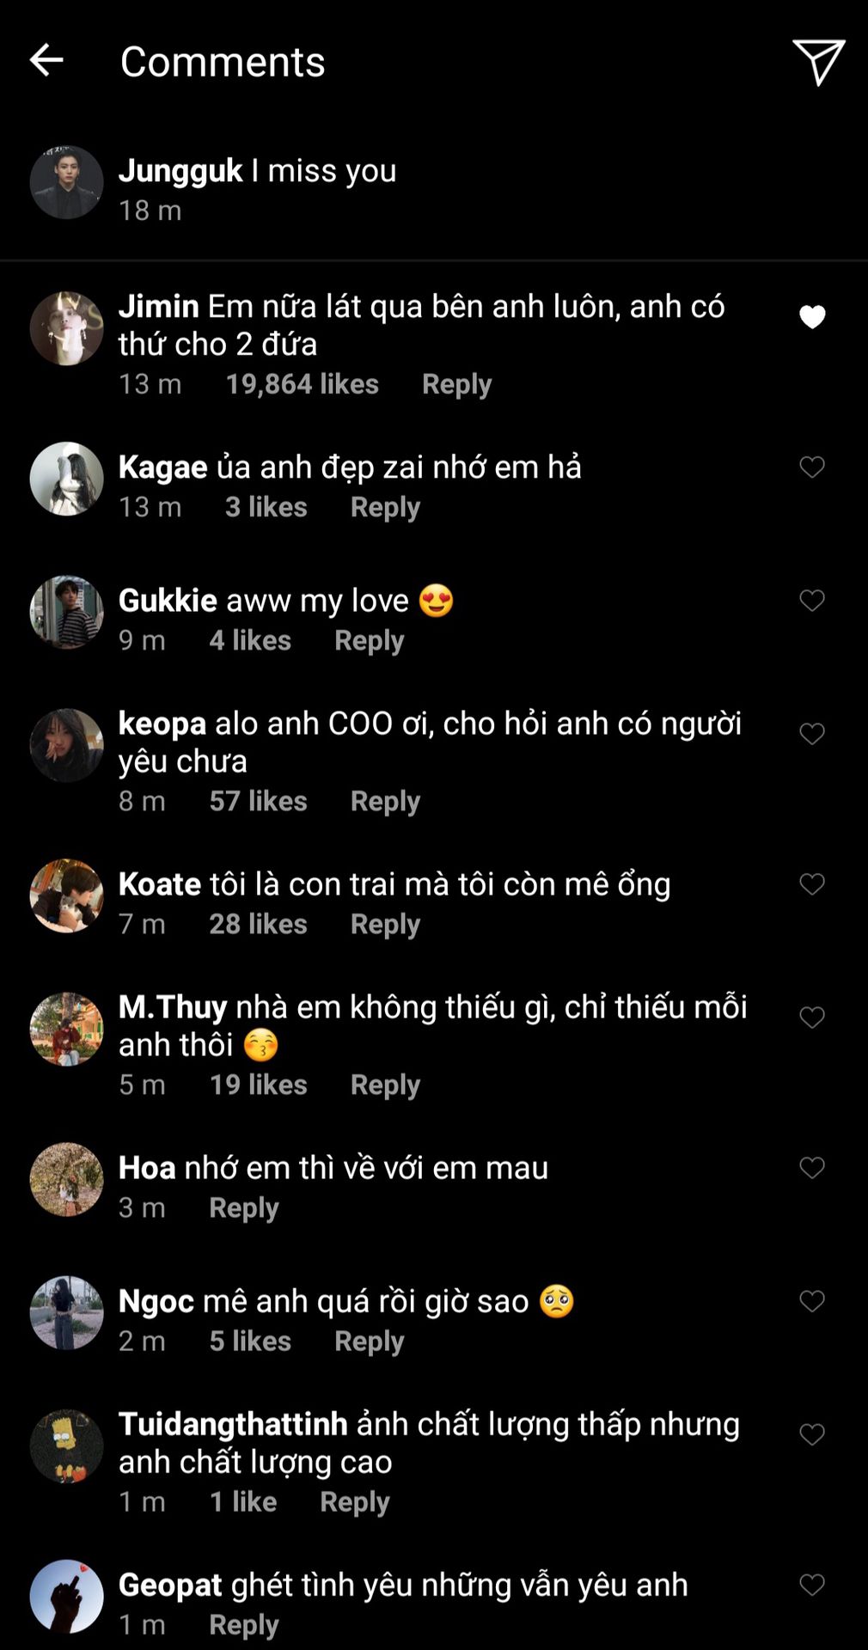Reply to Jimin's comment
Image resolution: width=868 pixels, height=1650 pixels.
coord(456,384)
